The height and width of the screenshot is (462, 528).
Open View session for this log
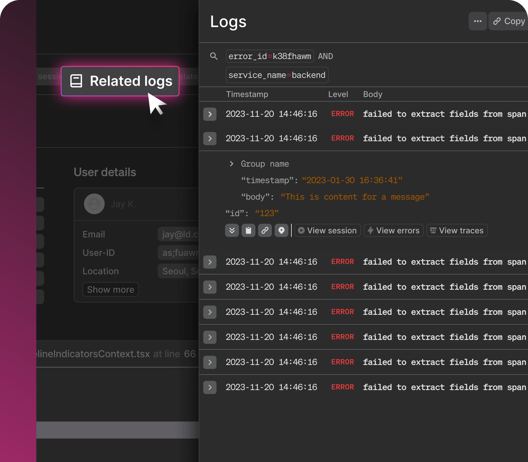[x=328, y=230]
